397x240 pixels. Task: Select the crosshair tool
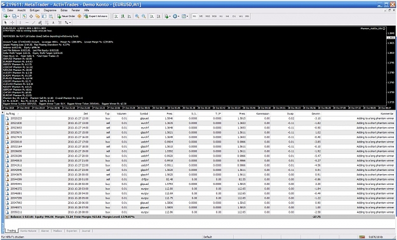pyautogui.click(x=12, y=22)
